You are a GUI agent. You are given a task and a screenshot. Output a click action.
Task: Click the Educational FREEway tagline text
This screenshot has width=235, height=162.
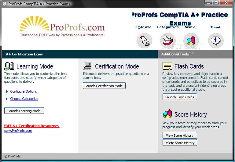[x=63, y=35]
